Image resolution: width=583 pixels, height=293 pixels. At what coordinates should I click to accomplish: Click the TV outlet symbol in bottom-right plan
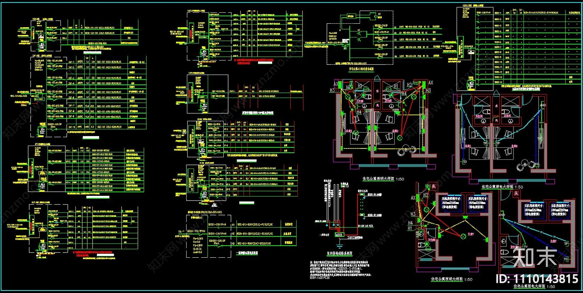click(525, 247)
